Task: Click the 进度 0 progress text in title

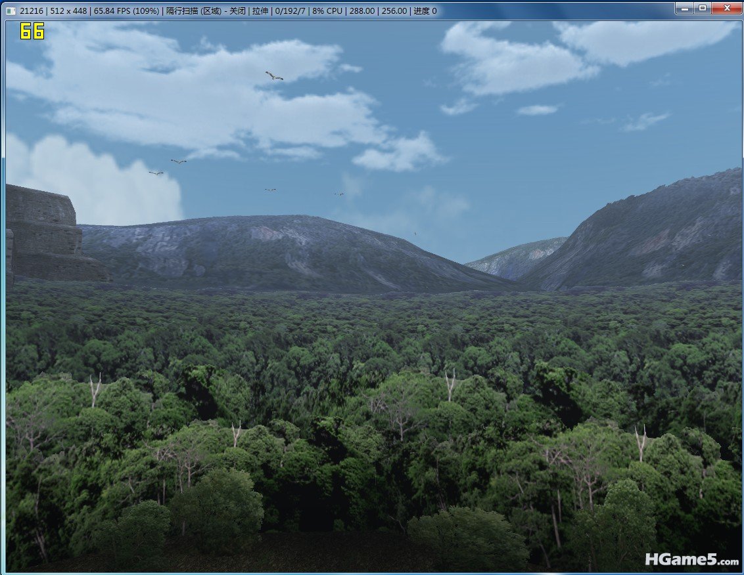Action: (x=425, y=11)
